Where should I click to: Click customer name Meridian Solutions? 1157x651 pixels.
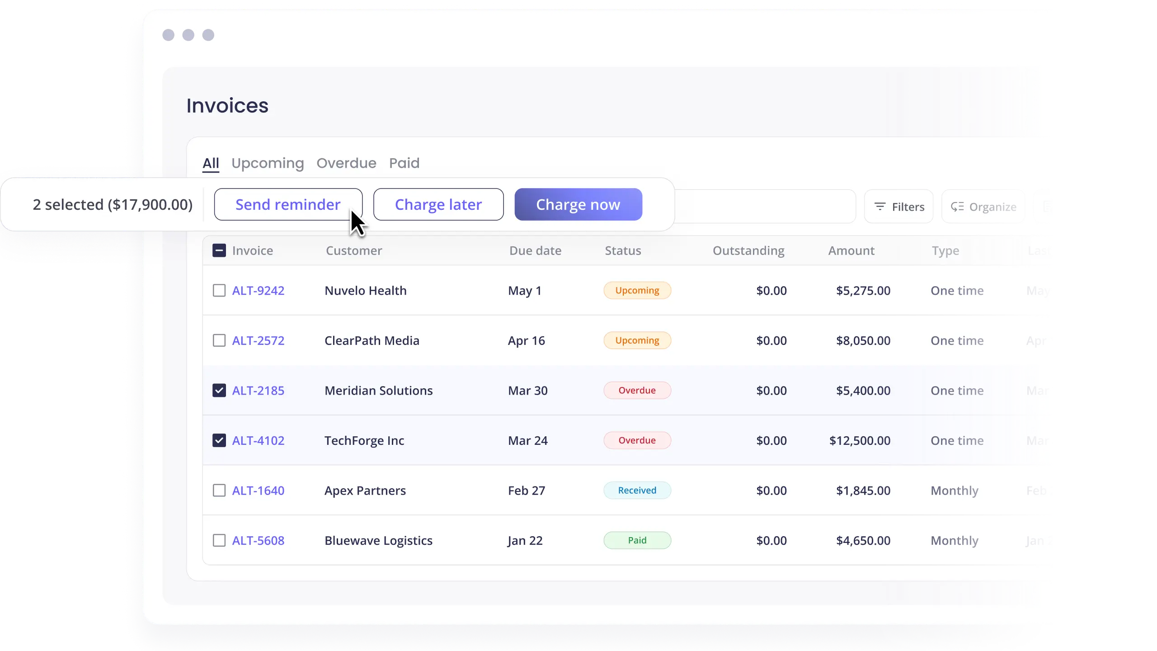(x=379, y=390)
